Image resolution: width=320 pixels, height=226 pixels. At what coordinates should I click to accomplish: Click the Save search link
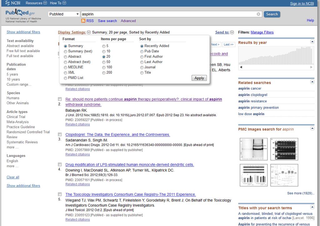pyautogui.click(x=107, y=21)
